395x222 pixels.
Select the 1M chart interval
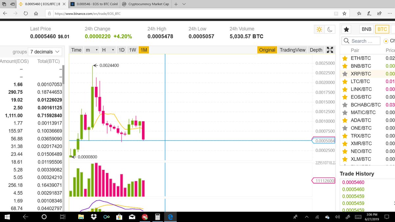coord(144,50)
